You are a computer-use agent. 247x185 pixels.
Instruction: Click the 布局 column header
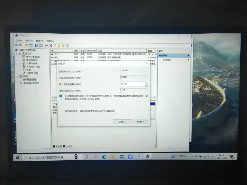pos(76,51)
